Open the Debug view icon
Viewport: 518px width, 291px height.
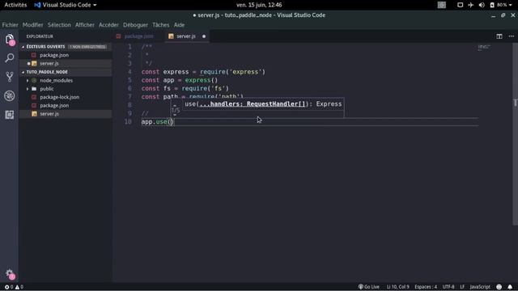tap(10, 95)
